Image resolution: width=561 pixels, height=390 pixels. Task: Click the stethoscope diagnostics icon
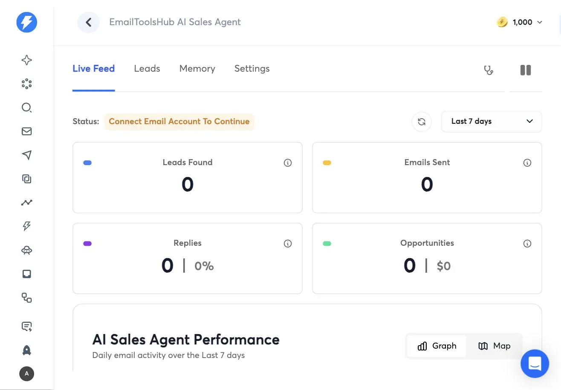(489, 70)
